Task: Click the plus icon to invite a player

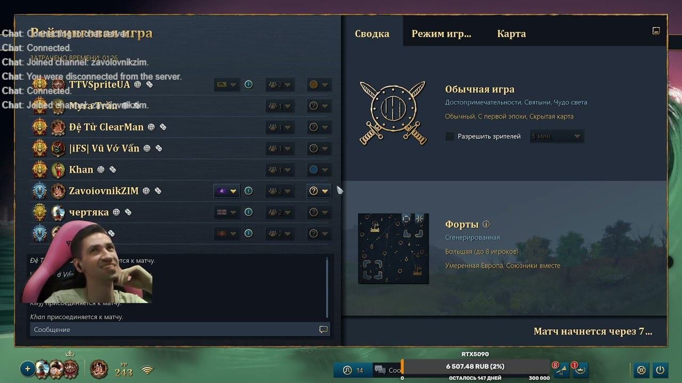Action: coord(28,369)
